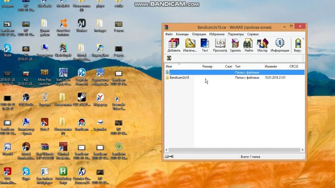Image resolution: width=335 pixels, height=188 pixels.
Task: Open the Операции menu
Action: (x=199, y=34)
